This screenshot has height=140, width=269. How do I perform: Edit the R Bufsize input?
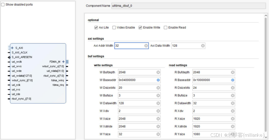pos(214,95)
